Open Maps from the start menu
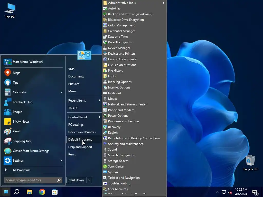 (x=33, y=73)
